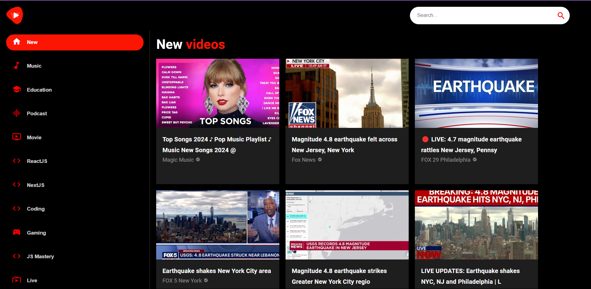Select the New category
Image resolution: width=591 pixels, height=289 pixels.
pyautogui.click(x=75, y=42)
